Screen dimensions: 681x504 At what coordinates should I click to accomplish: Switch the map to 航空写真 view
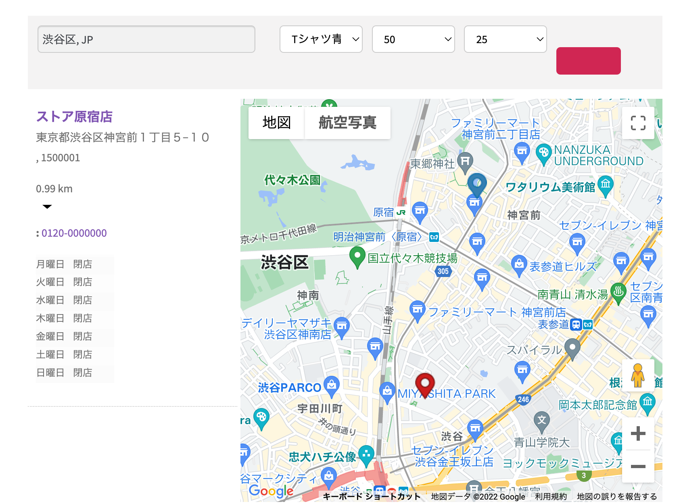[347, 123]
